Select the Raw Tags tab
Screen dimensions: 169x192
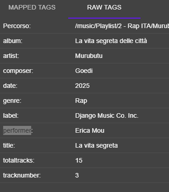104,7
